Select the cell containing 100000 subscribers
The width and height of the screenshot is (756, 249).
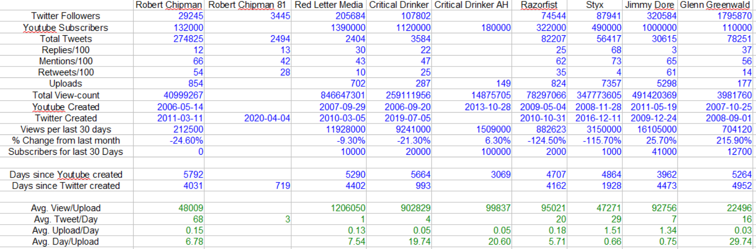click(472, 152)
